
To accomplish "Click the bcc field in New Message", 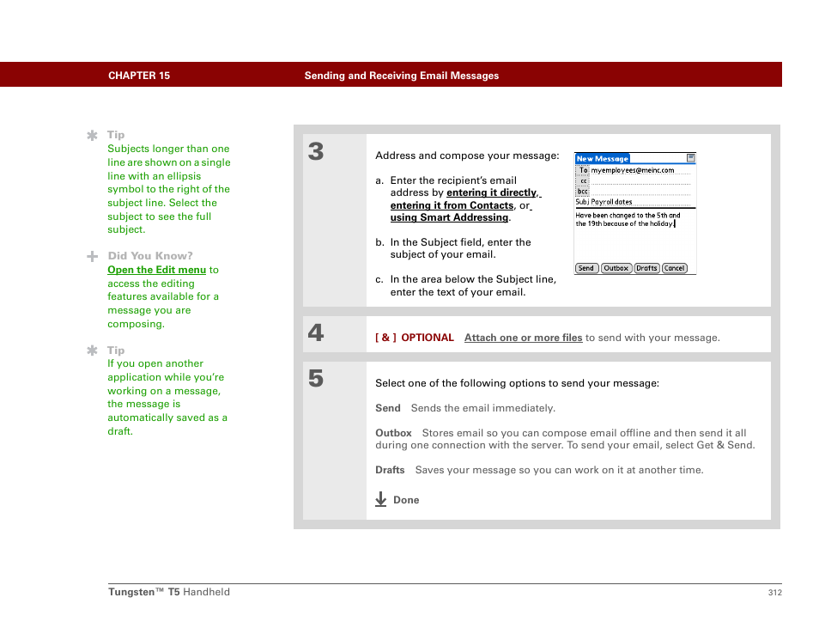I will (x=640, y=192).
